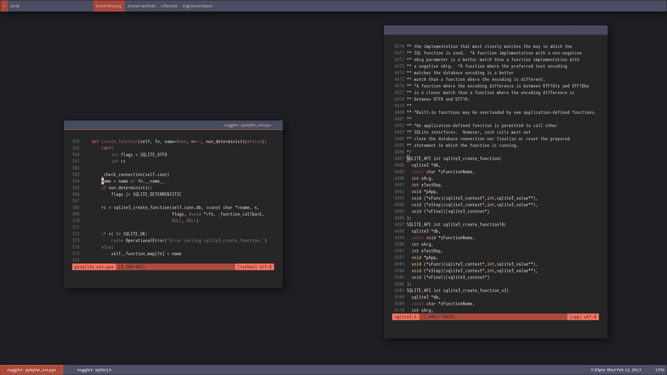Click the progress fill of the sqlite3.h statusline
This screenshot has height=375, width=667.
[x=504, y=317]
